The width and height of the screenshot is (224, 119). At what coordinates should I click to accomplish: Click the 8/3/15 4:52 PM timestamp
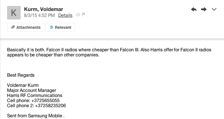(x=39, y=15)
